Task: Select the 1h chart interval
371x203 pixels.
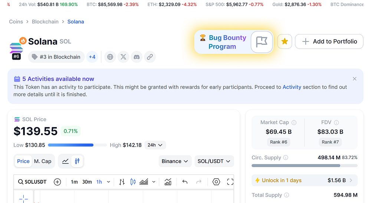Action: click(x=99, y=182)
